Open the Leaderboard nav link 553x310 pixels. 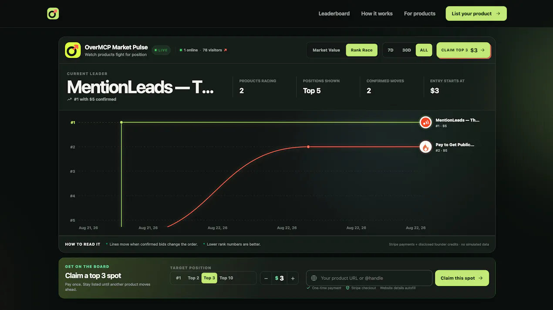click(x=334, y=13)
